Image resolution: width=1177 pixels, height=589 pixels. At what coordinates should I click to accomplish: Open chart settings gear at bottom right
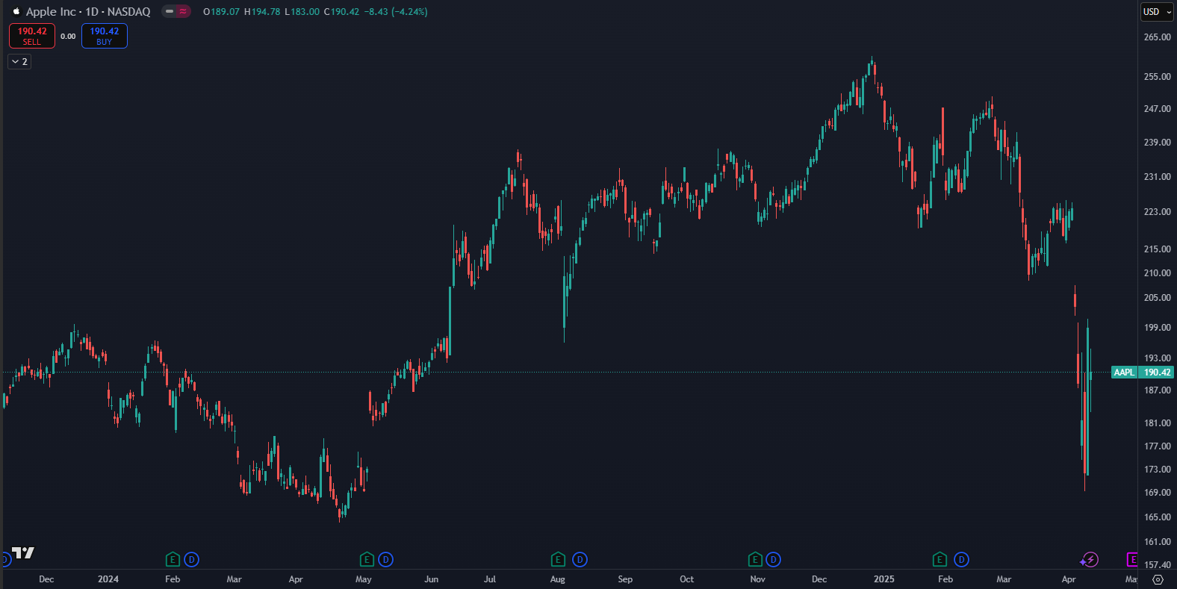[x=1158, y=579]
